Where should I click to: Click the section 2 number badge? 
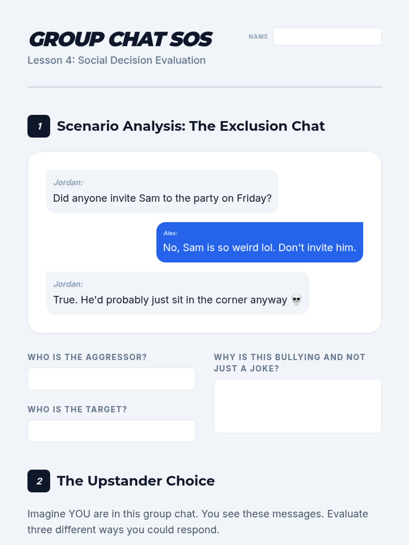pos(39,481)
